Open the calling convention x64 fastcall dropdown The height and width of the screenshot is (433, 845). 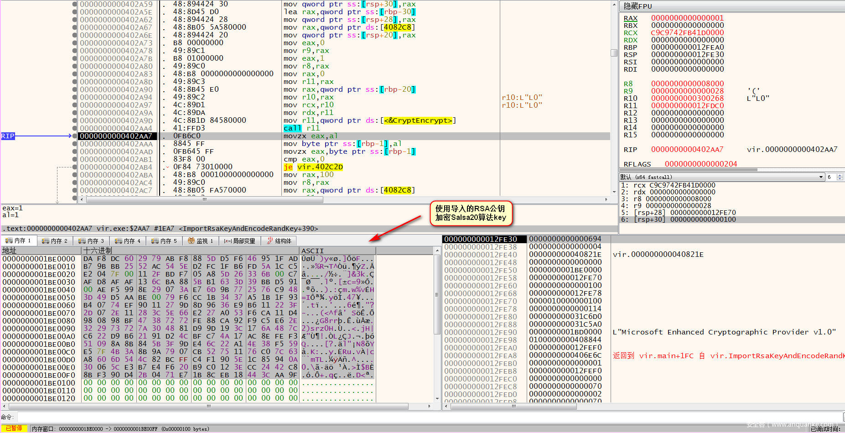tap(821, 177)
